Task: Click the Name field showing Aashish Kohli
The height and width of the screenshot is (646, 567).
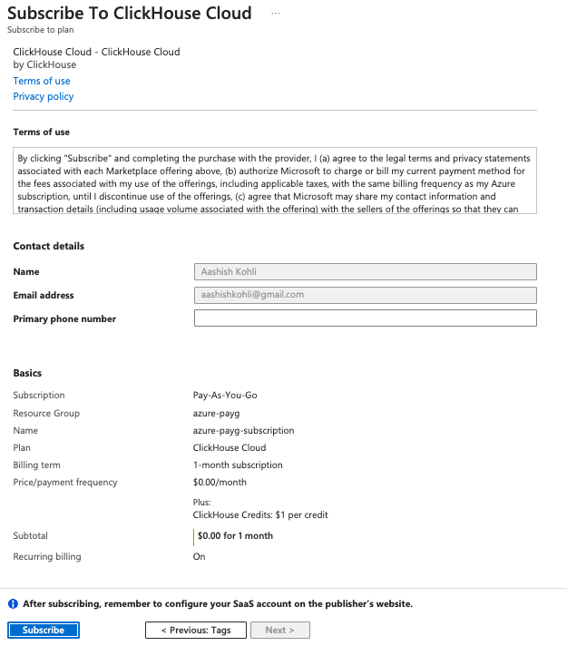Action: point(365,271)
